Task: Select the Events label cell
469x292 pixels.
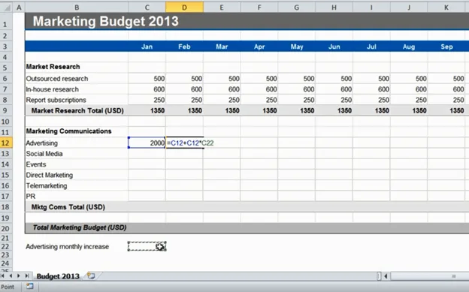Action: click(x=77, y=164)
